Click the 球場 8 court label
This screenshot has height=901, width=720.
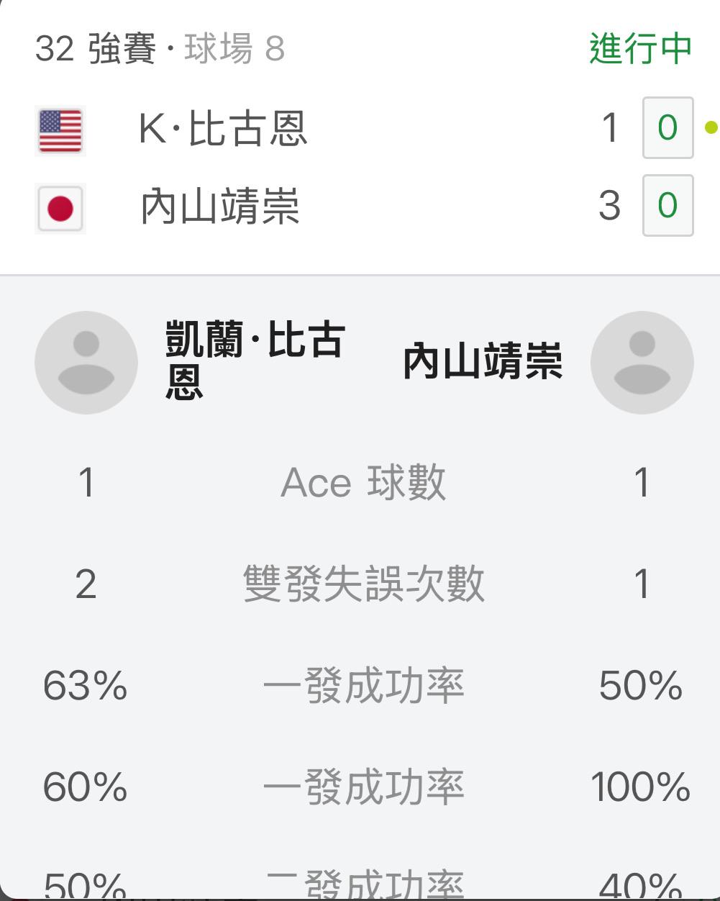tap(234, 50)
